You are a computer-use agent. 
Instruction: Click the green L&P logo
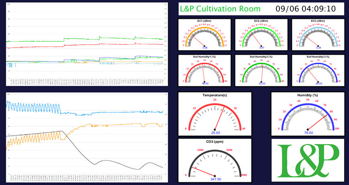coord(308,160)
